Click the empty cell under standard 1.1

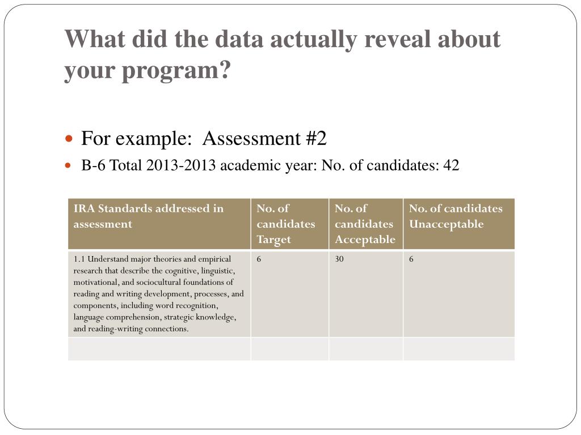point(159,349)
